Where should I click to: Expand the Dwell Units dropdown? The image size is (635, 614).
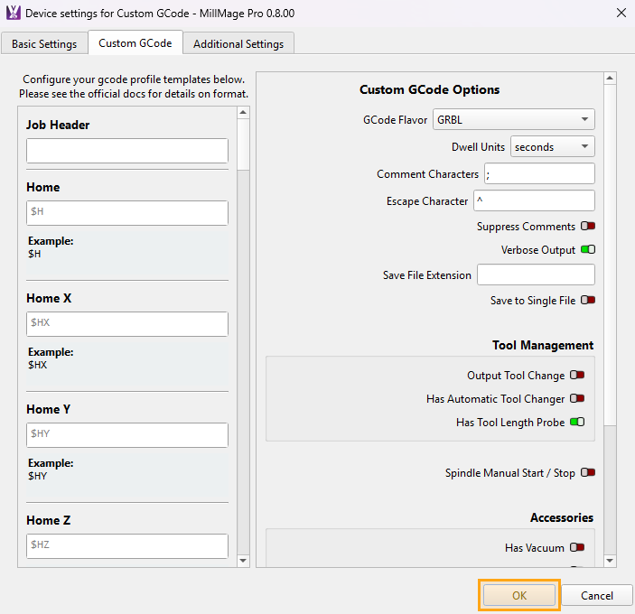coord(552,146)
